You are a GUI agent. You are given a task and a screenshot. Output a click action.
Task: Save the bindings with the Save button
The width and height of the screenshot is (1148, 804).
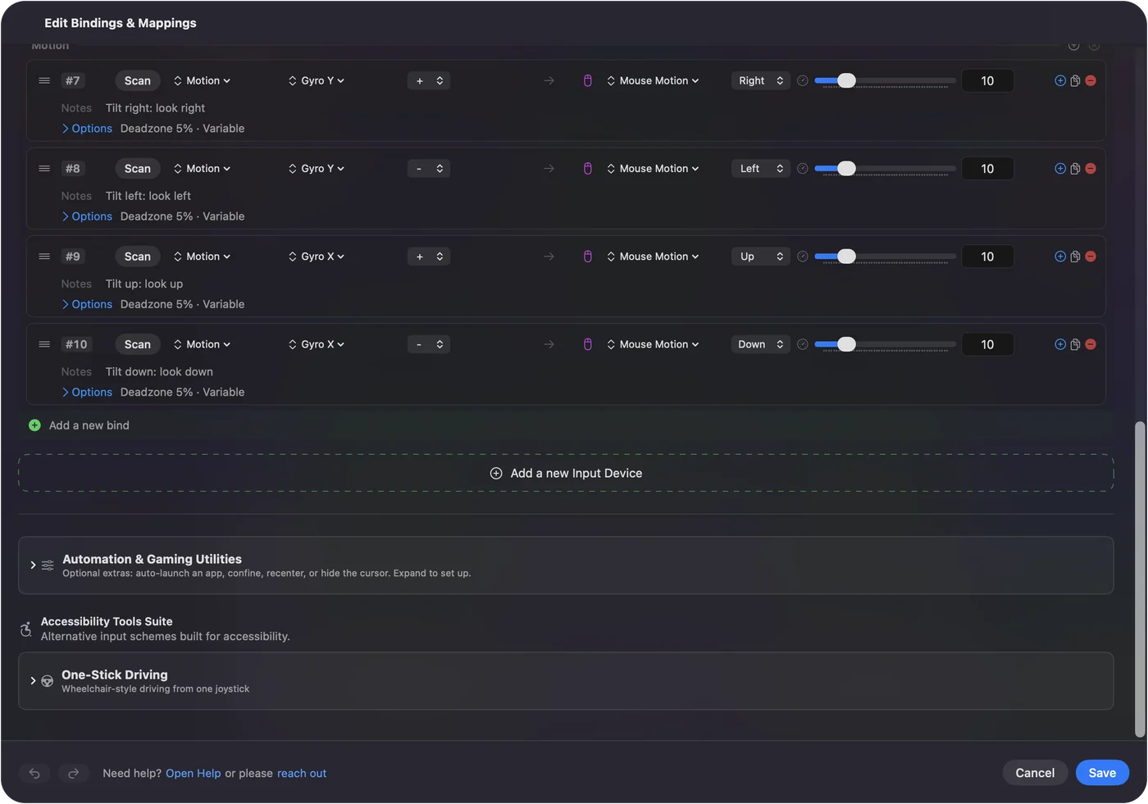[1102, 773]
